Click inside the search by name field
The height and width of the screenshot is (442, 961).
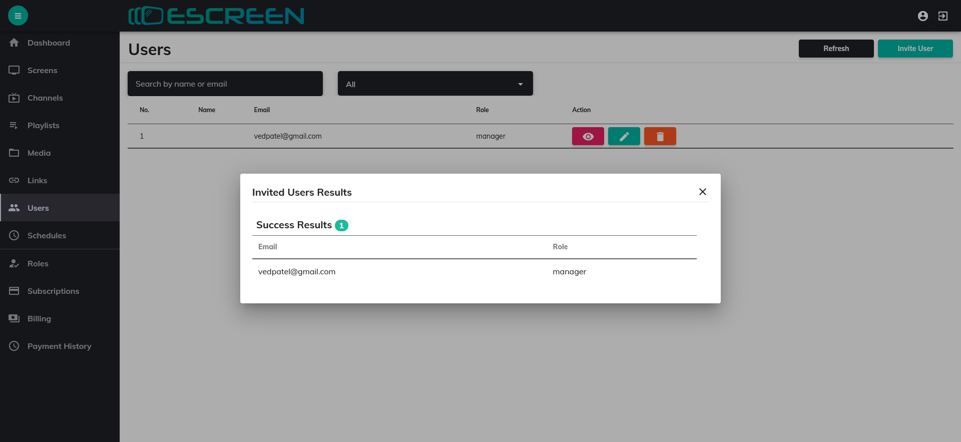[225, 84]
